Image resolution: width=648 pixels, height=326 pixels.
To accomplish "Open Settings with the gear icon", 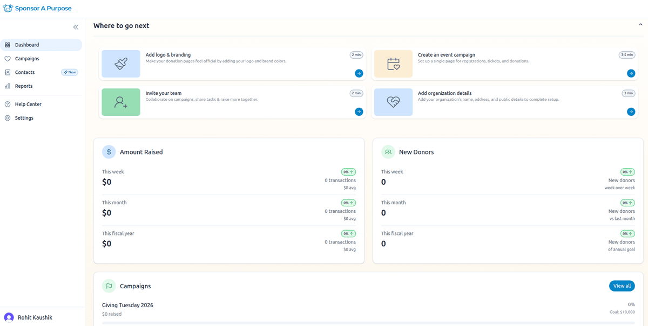I will [6, 117].
